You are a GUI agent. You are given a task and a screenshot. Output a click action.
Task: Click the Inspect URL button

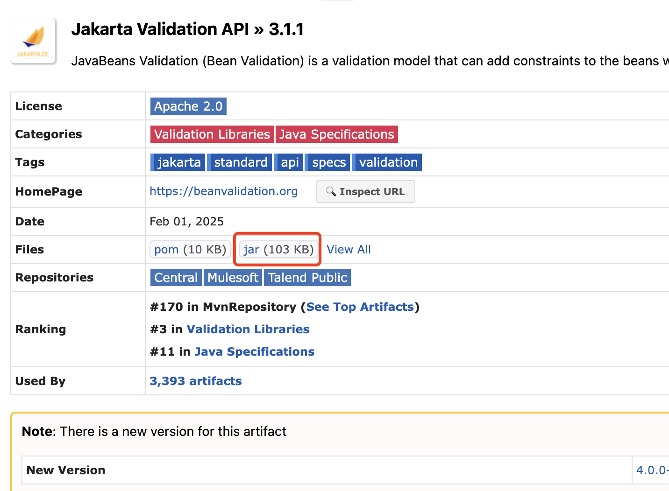tap(365, 192)
